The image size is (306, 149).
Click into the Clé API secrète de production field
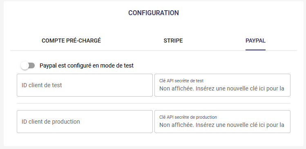pos(223,122)
